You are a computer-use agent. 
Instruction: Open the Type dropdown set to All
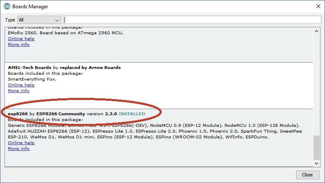click(x=39, y=20)
